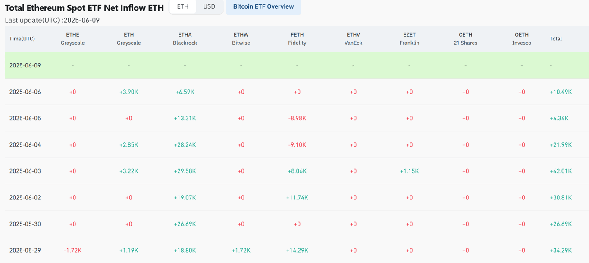The height and width of the screenshot is (263, 589).
Task: Click the ETHA Blackrock column header
Action: 185,39
